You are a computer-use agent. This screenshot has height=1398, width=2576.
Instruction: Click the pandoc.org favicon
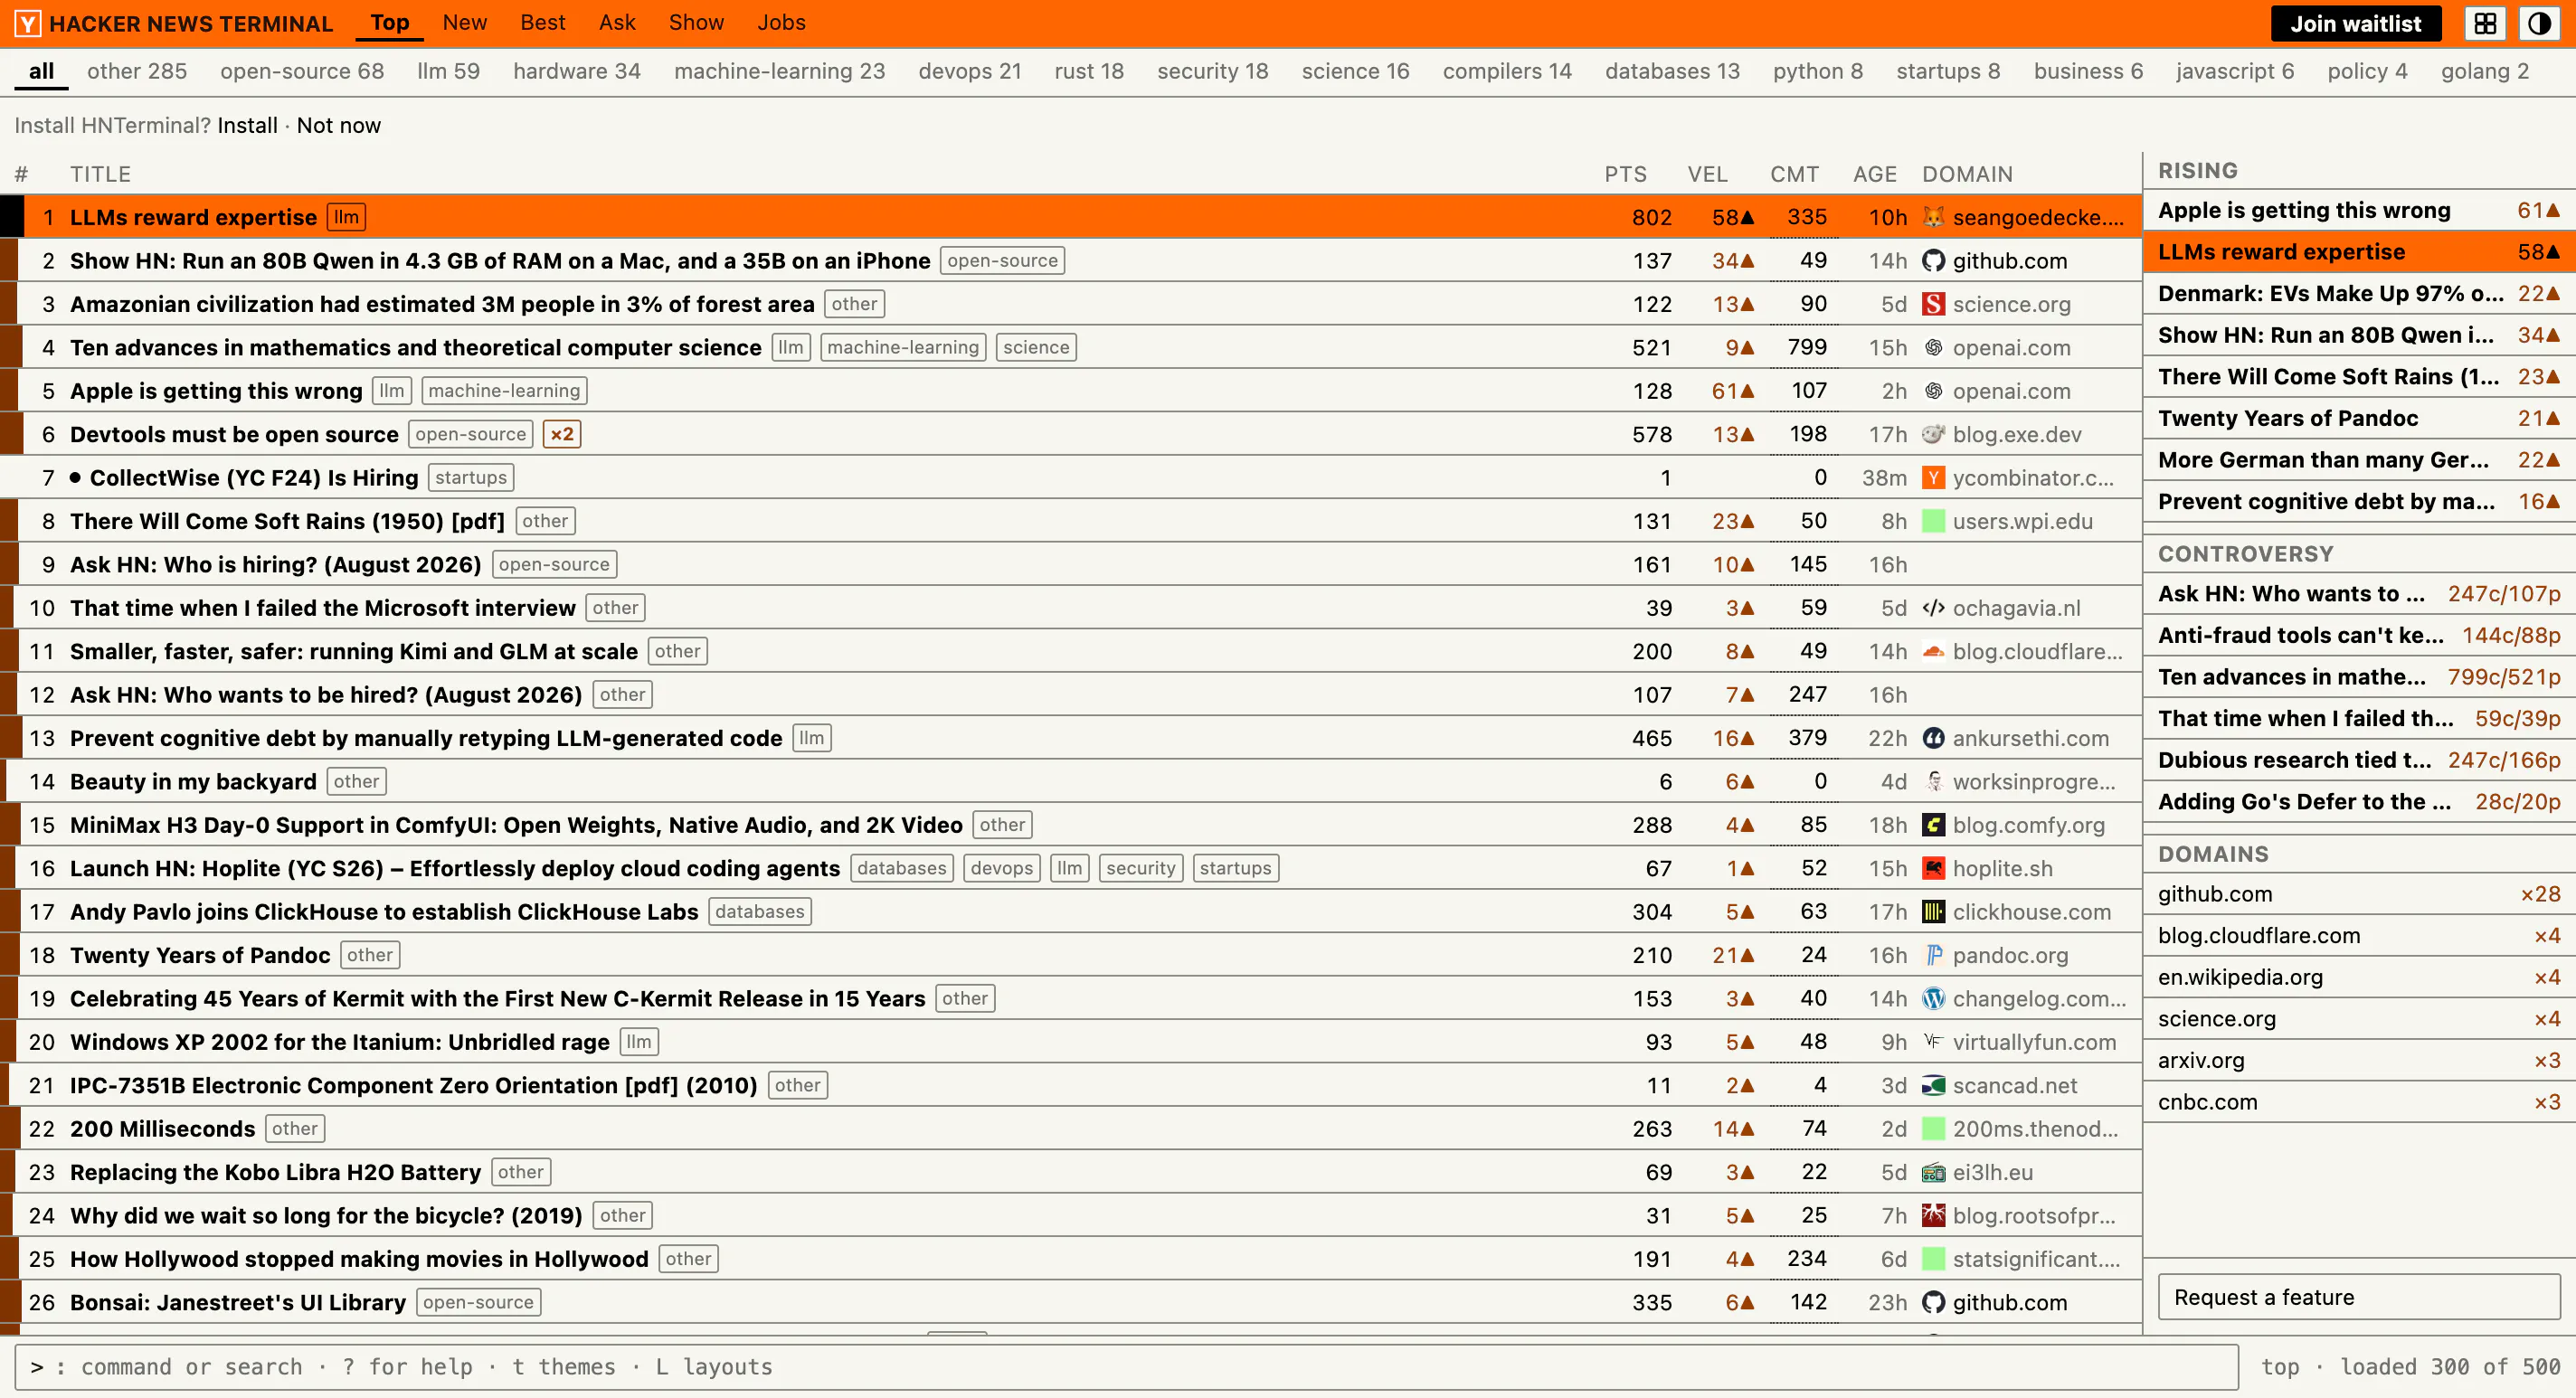pyautogui.click(x=1934, y=955)
